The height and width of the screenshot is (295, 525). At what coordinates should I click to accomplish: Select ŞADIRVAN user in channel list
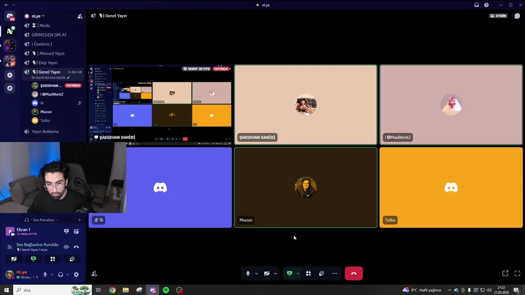[57, 86]
